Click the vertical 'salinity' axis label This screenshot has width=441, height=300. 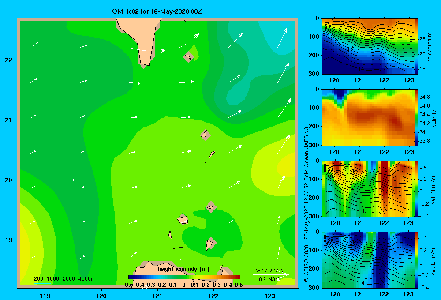pos(434,118)
